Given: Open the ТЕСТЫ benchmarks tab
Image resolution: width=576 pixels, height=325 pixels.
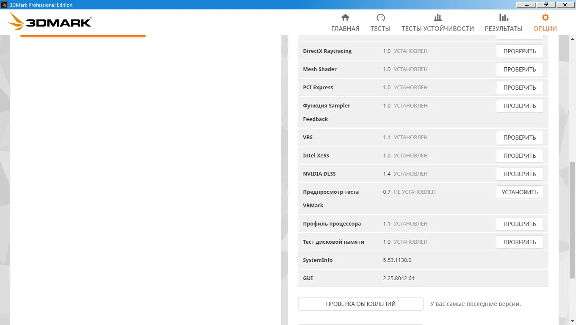Looking at the screenshot, I should pyautogui.click(x=380, y=23).
